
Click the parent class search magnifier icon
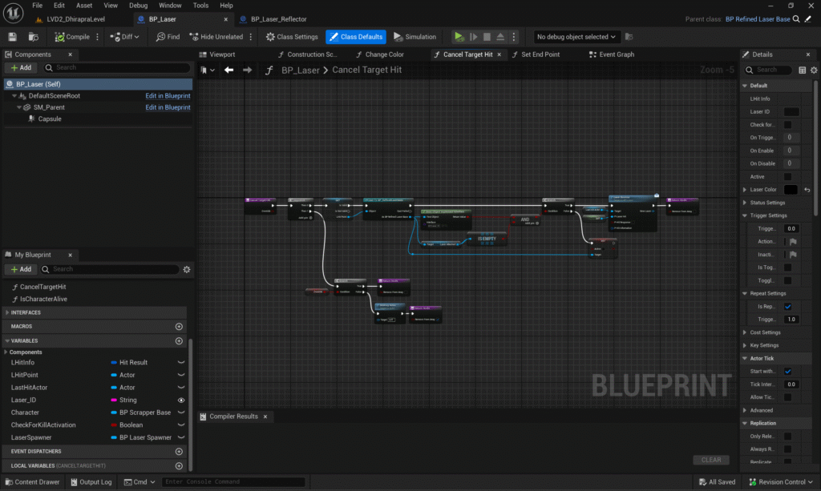point(796,19)
